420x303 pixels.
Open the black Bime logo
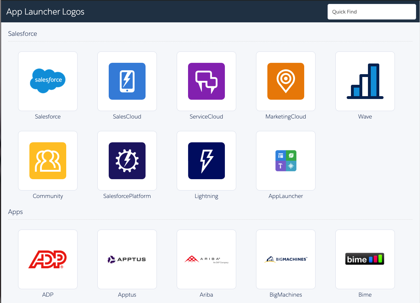point(365,259)
